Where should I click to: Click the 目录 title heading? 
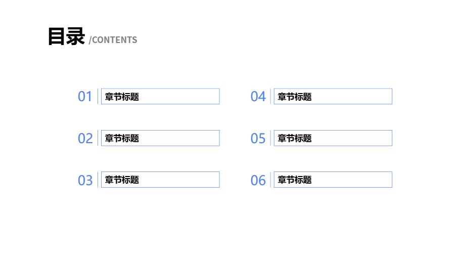pos(66,37)
